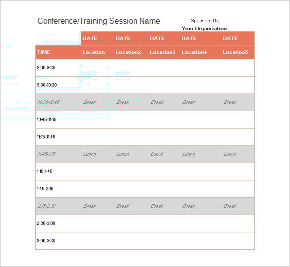Click Lunch under the Location3 column
This screenshot has width=290, height=267.
(157, 154)
